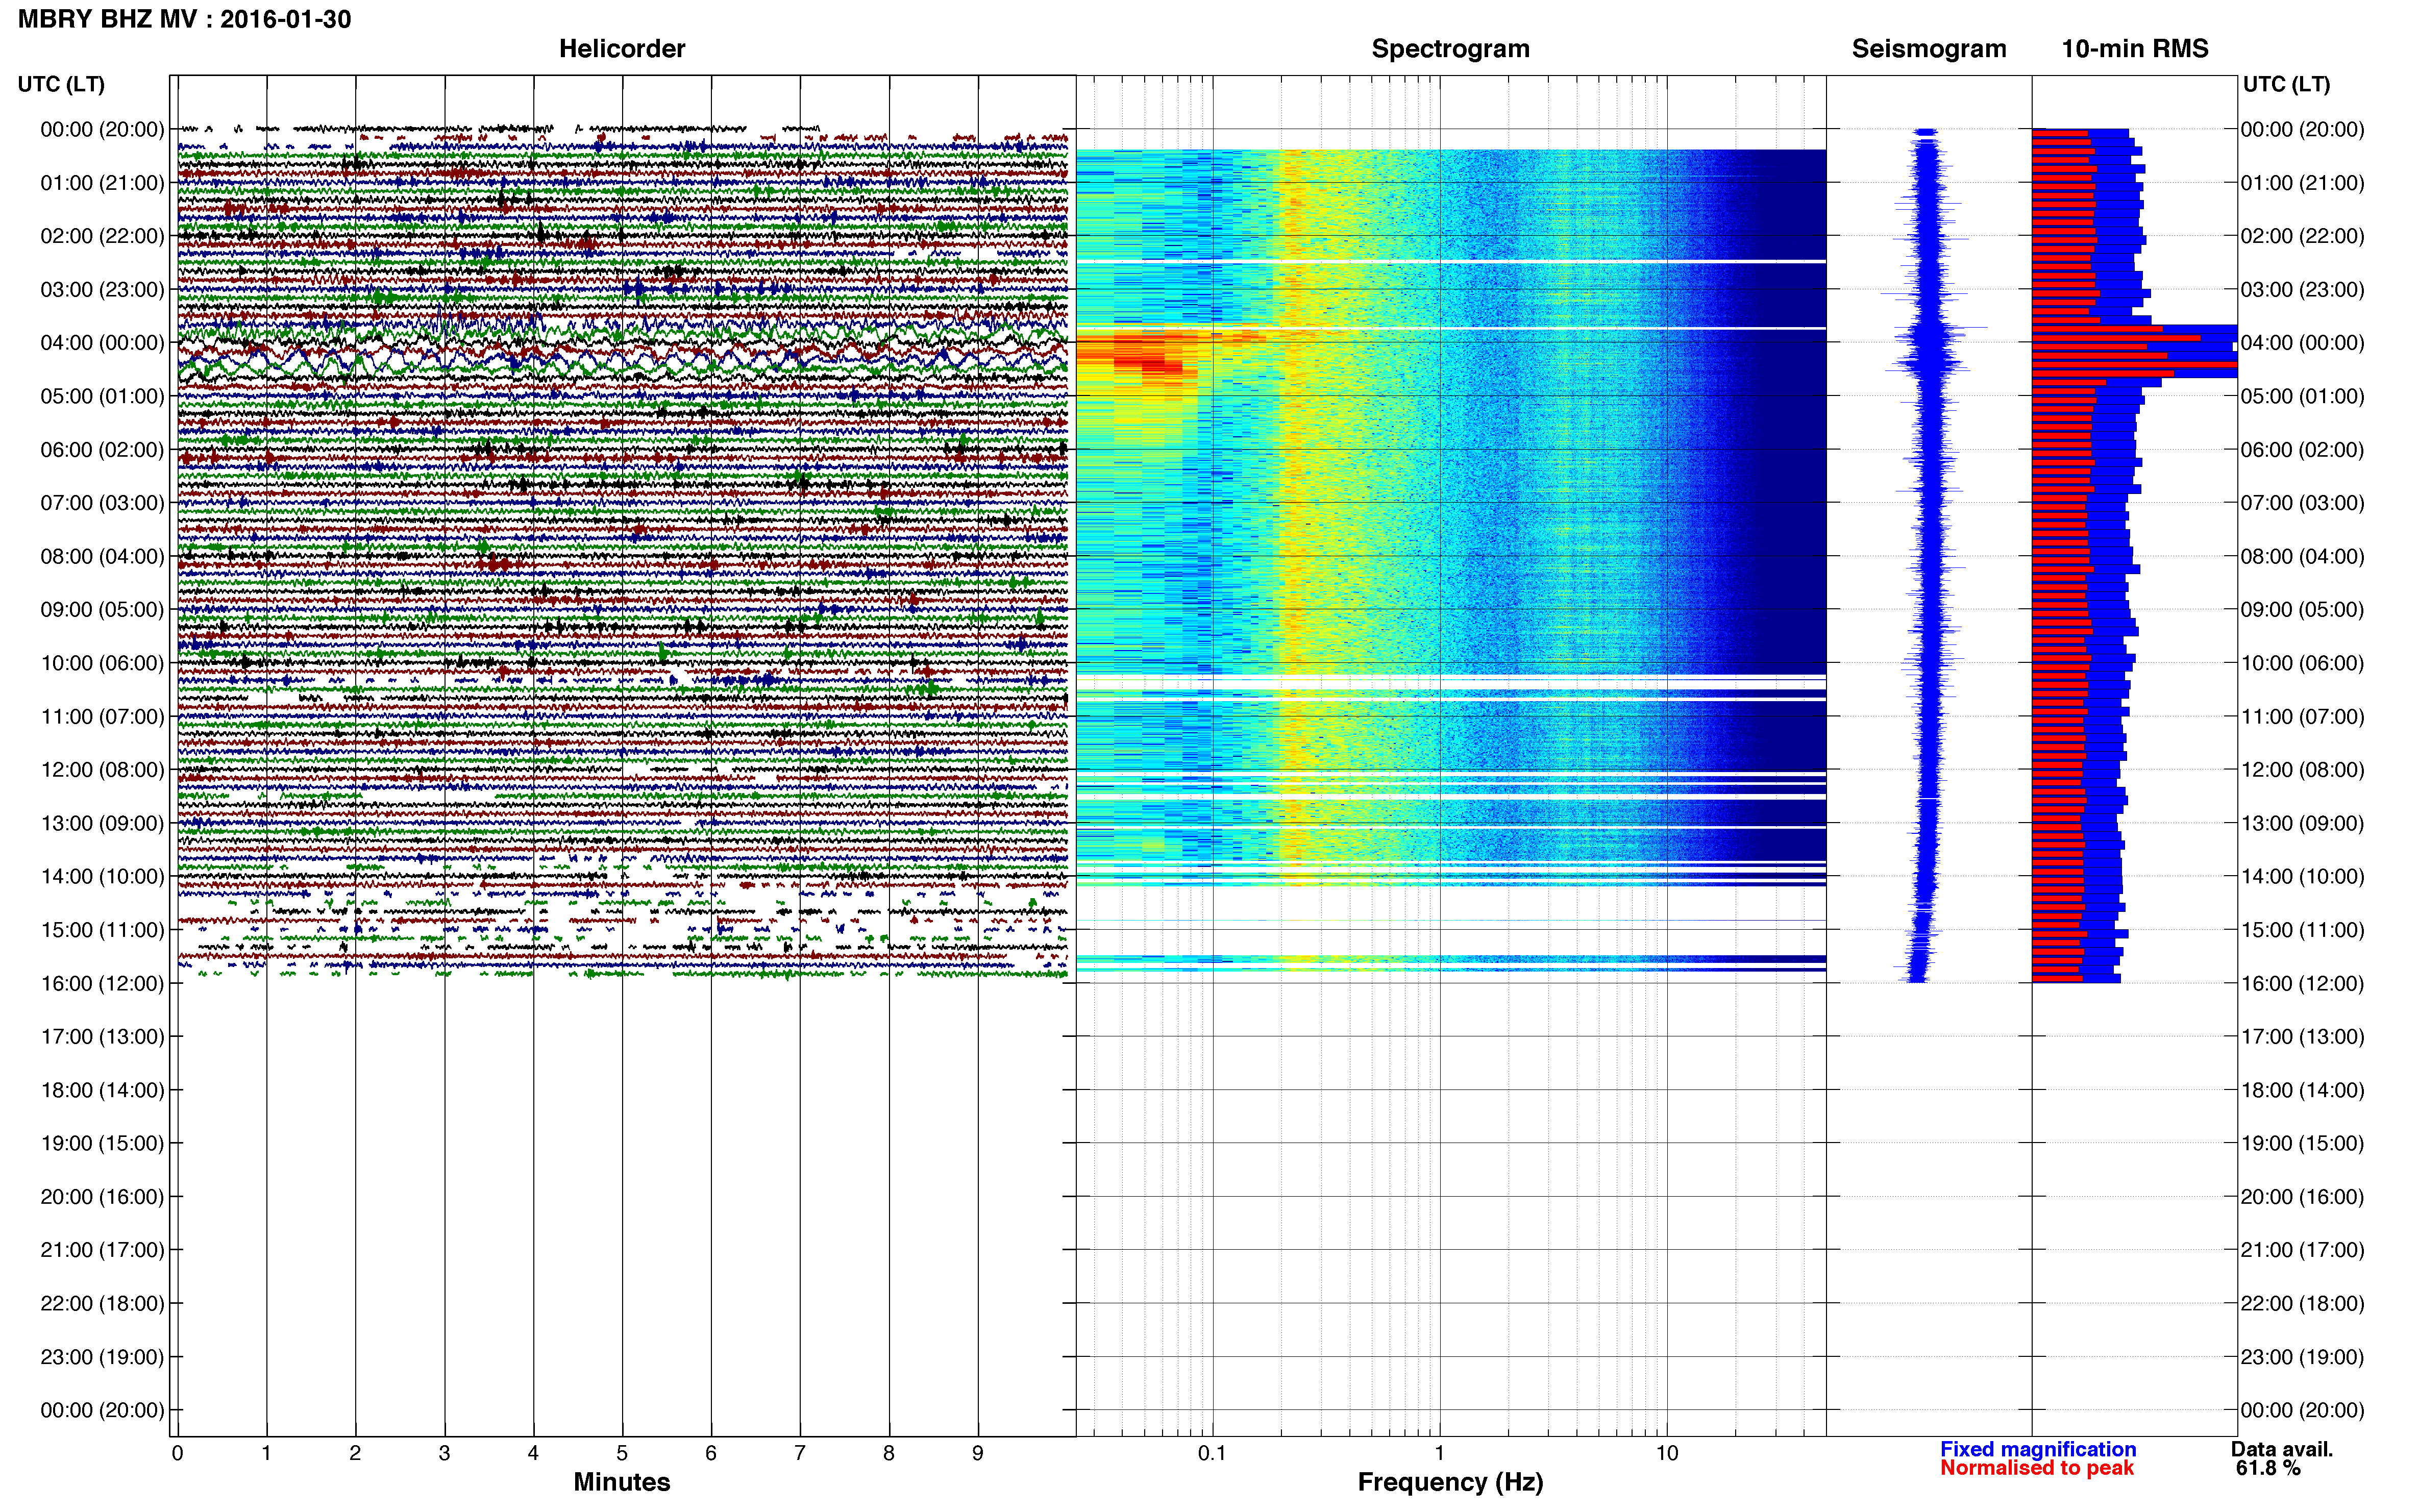Click the left '19:00 (15:00)' time label
This screenshot has height=1512, width=2419.
click(102, 1143)
